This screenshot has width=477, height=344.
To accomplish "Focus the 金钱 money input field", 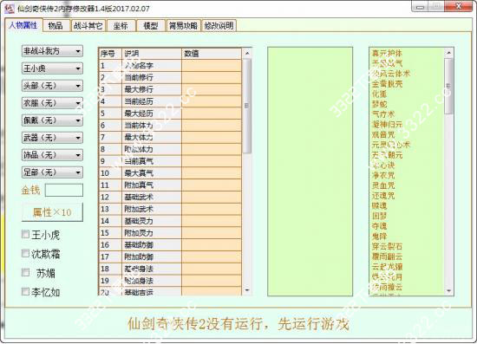I will click(64, 191).
